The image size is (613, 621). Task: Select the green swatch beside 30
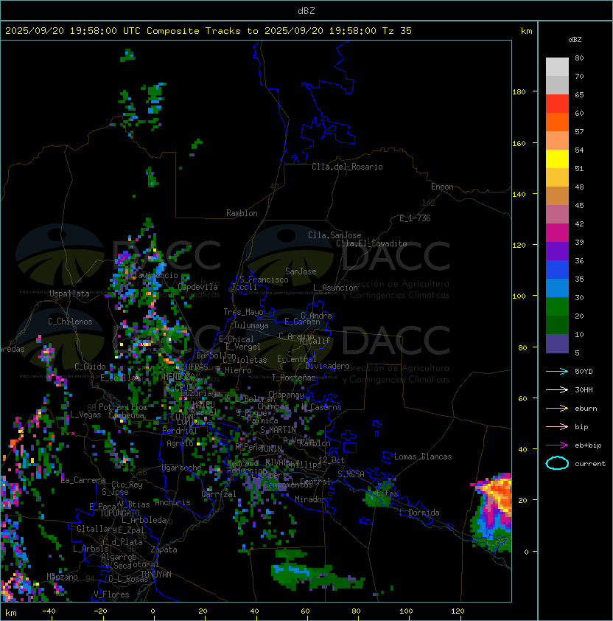click(x=557, y=307)
